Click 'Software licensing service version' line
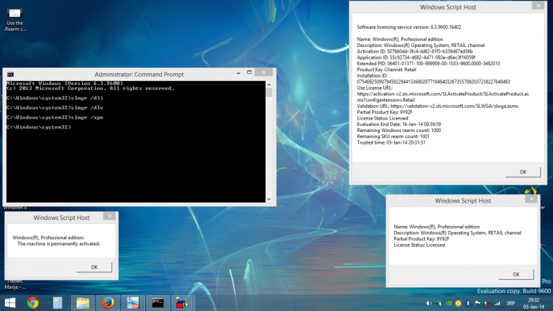 [x=409, y=27]
